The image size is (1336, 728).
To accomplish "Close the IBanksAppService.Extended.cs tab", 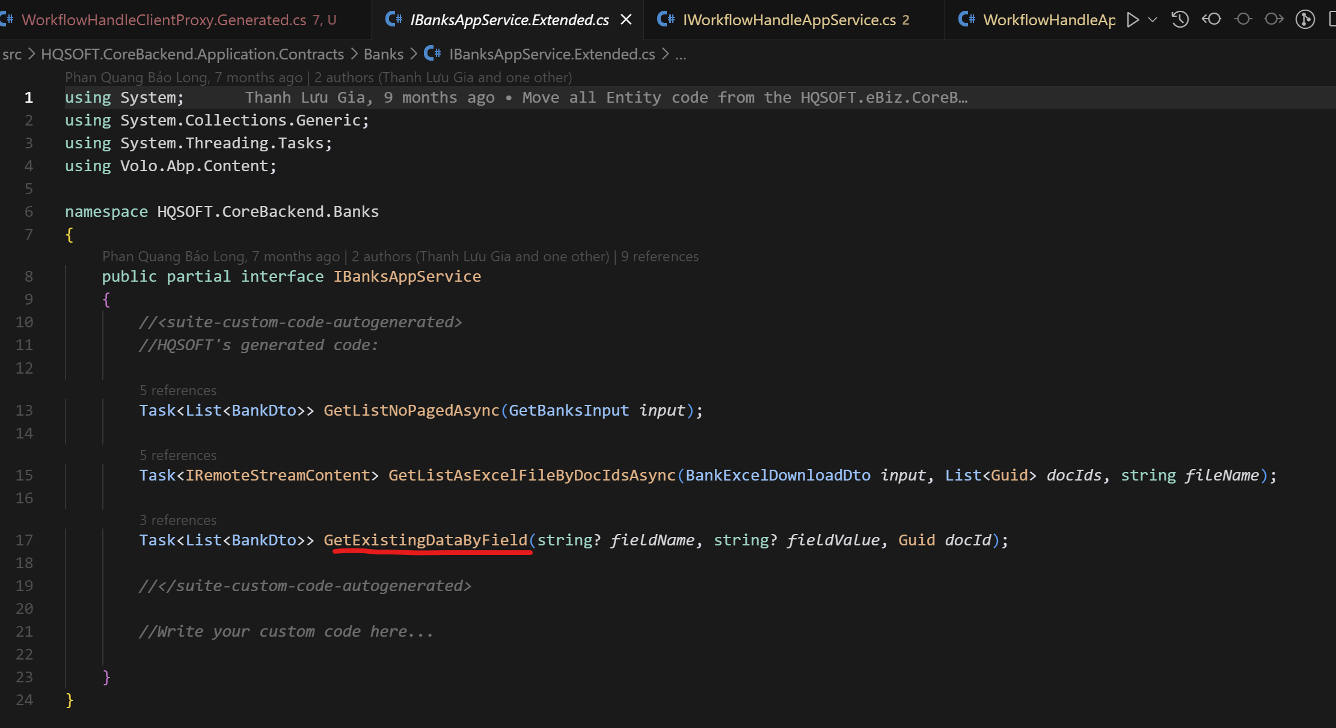I will pos(626,20).
